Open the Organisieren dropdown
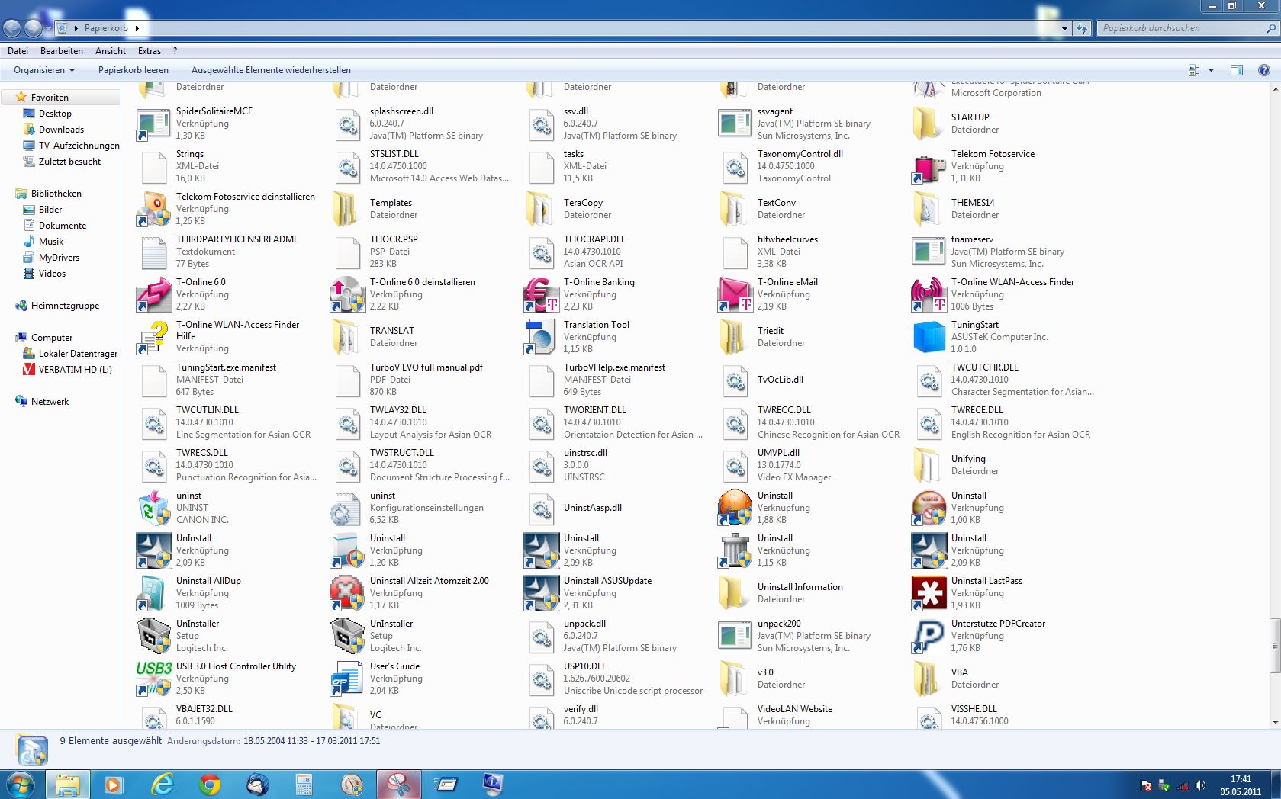The width and height of the screenshot is (1281, 799). click(44, 70)
